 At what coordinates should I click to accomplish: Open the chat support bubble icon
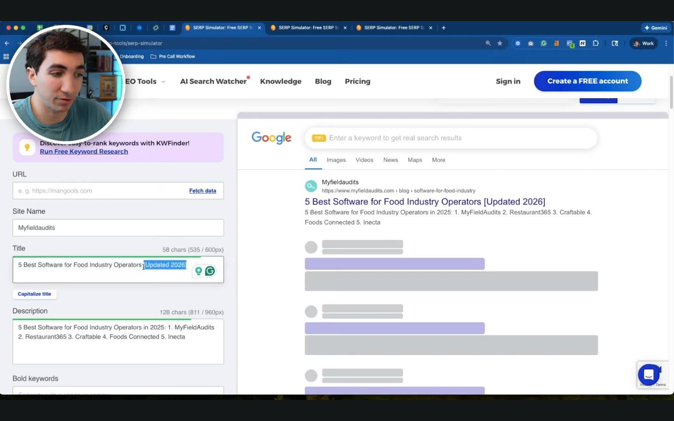click(649, 375)
